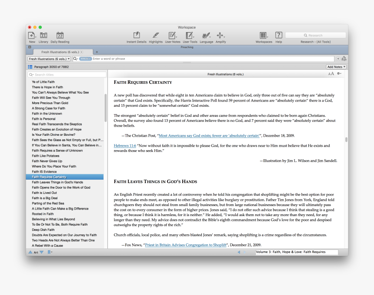Viewport: 374px width, 295px height.
Task: Select Faith is Lived Out
Action: click(44, 193)
